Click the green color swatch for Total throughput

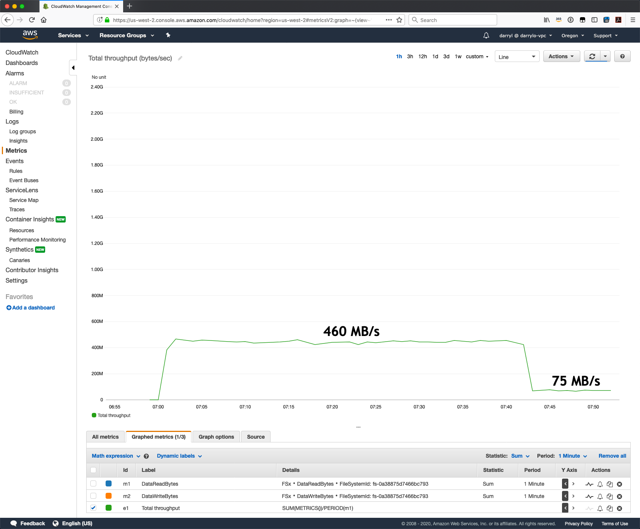[x=109, y=508]
